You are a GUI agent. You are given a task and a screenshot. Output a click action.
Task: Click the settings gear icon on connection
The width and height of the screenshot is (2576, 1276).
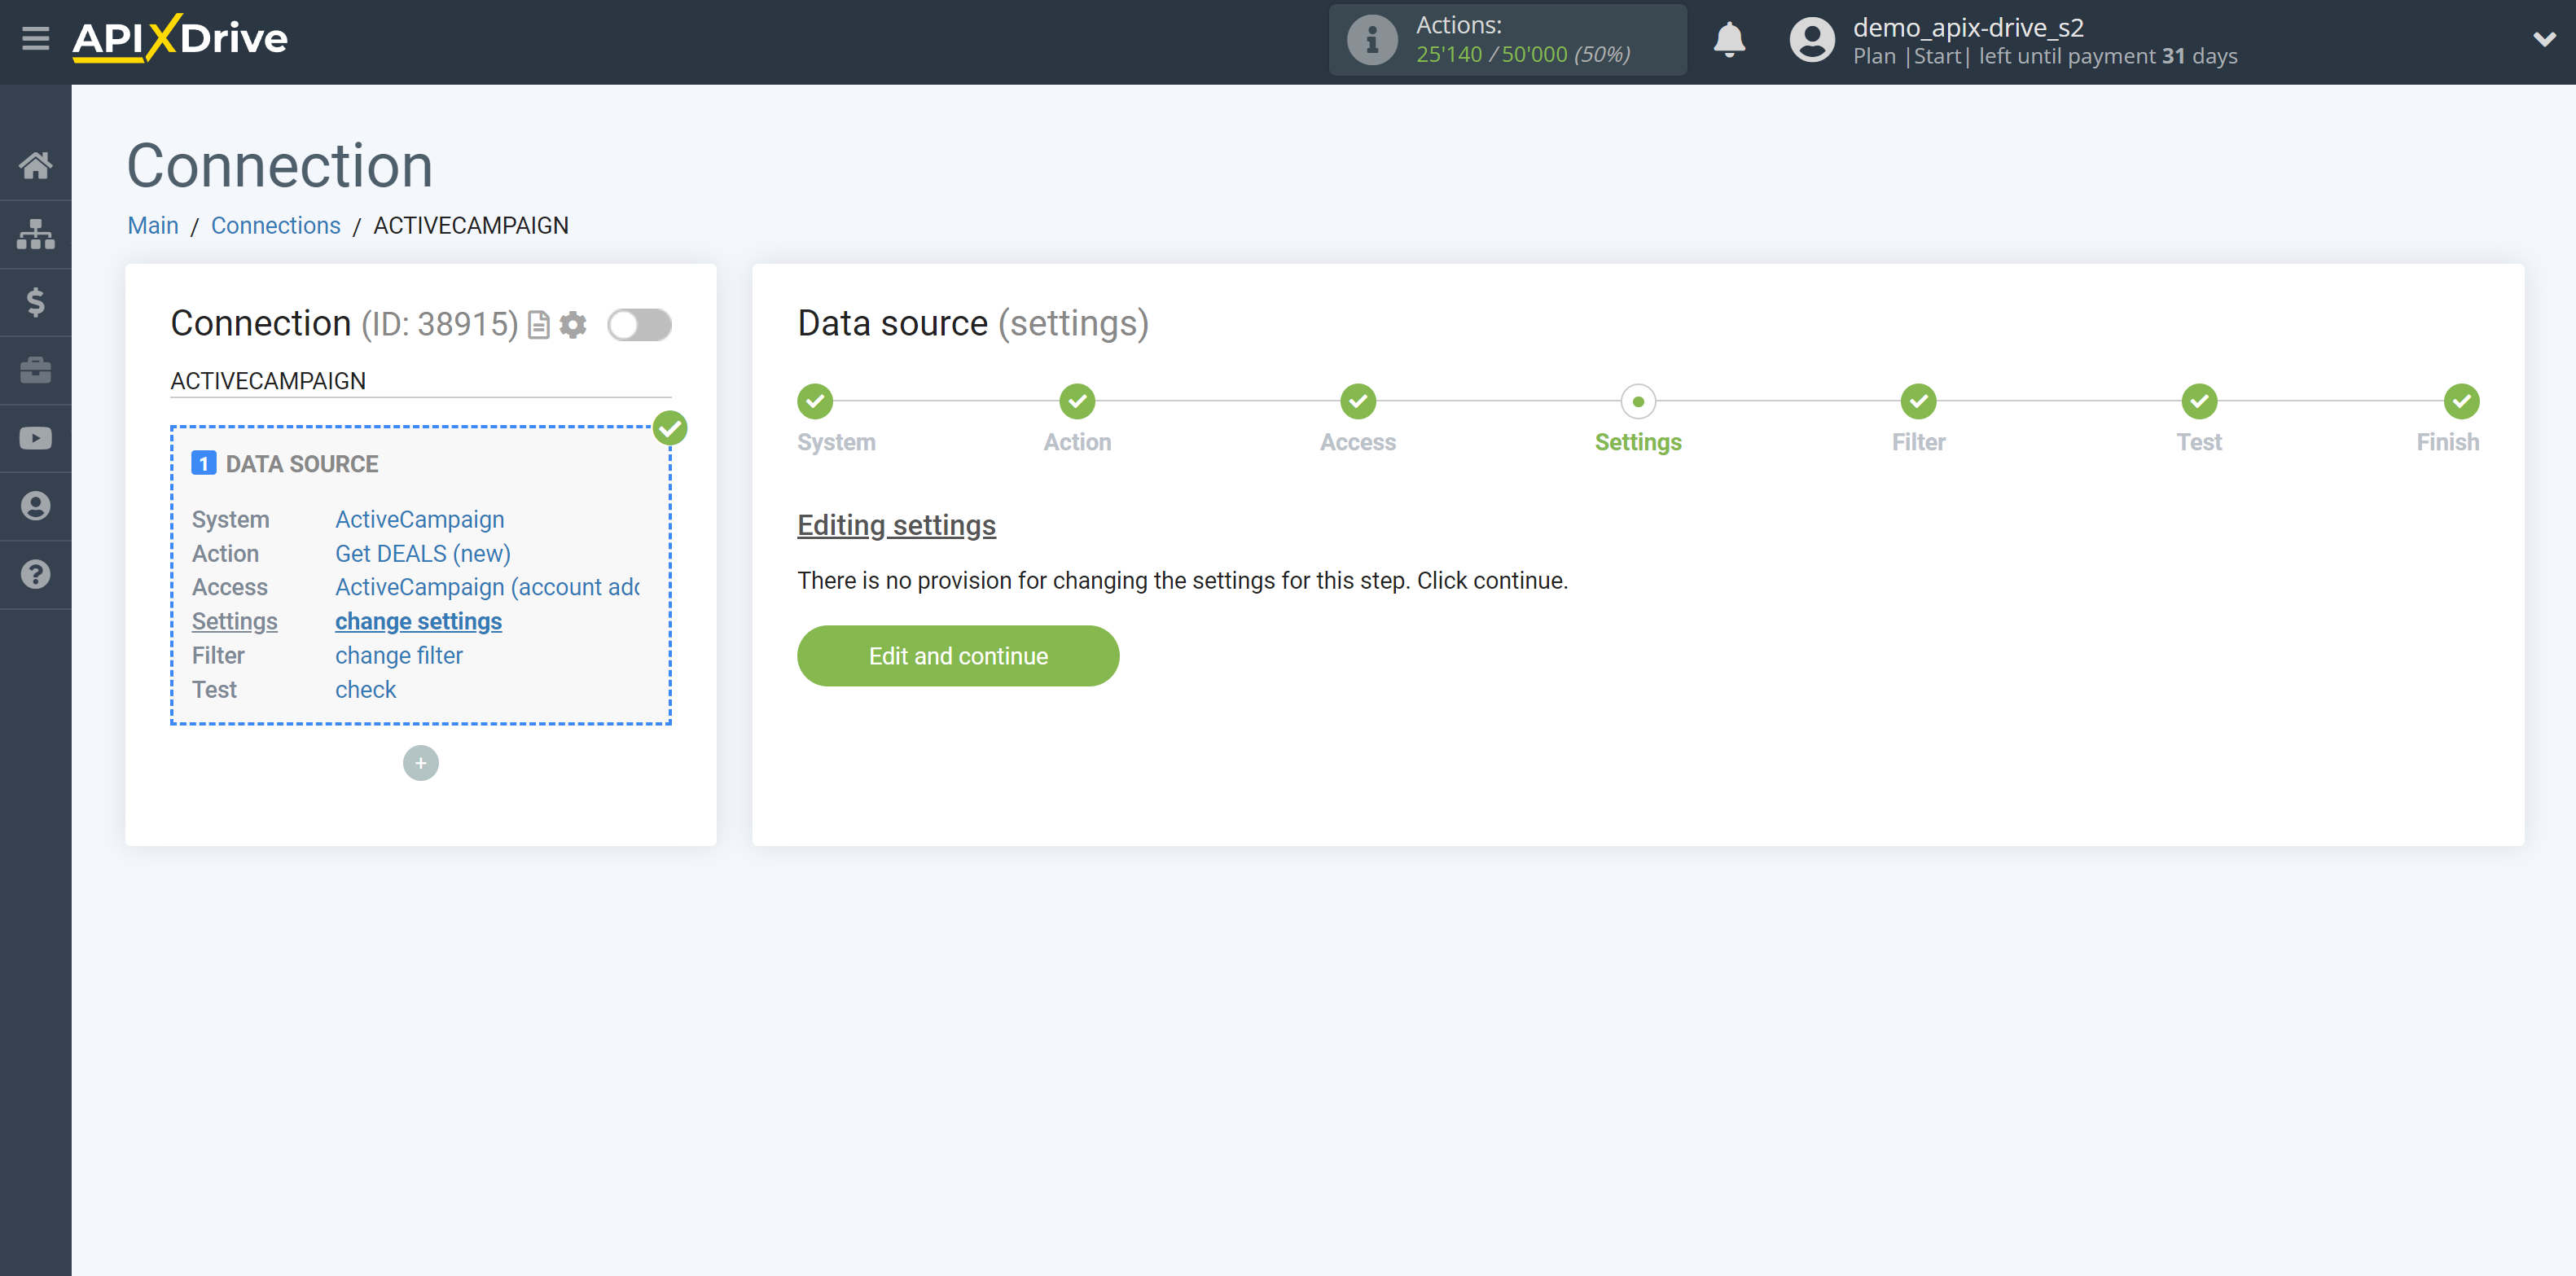click(x=570, y=323)
